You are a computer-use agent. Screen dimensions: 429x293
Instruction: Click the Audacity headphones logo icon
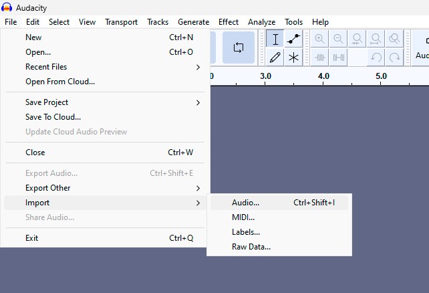click(7, 7)
